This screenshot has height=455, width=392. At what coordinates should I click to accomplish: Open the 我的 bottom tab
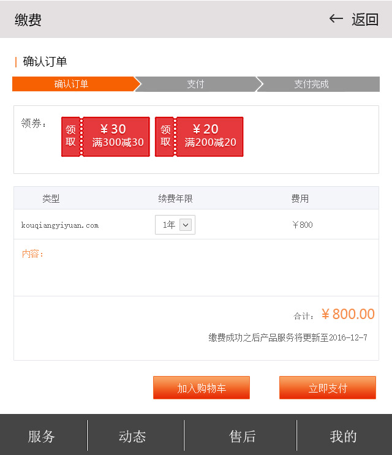coord(343,436)
